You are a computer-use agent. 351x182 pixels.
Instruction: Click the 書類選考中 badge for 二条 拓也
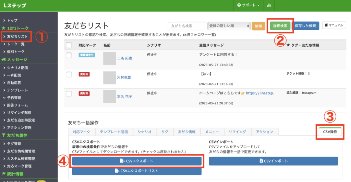click(x=86, y=55)
